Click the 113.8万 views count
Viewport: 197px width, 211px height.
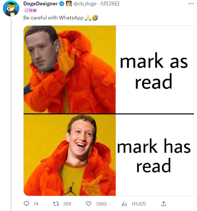(139, 204)
